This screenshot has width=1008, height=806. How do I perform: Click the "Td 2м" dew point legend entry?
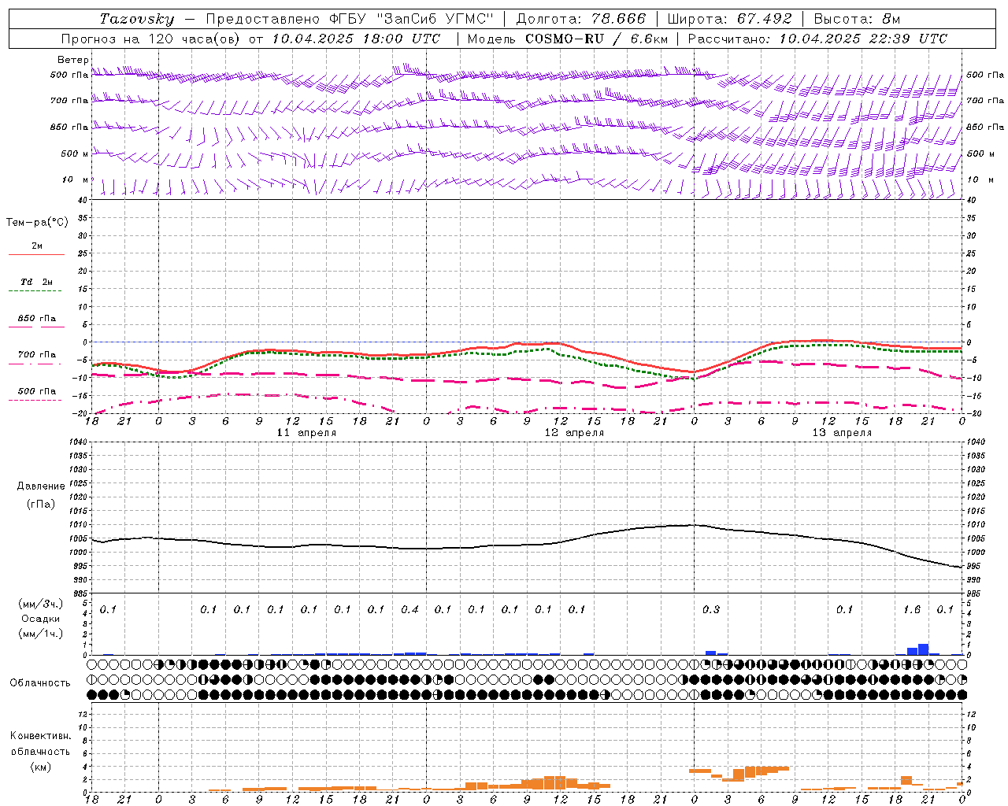[37, 282]
